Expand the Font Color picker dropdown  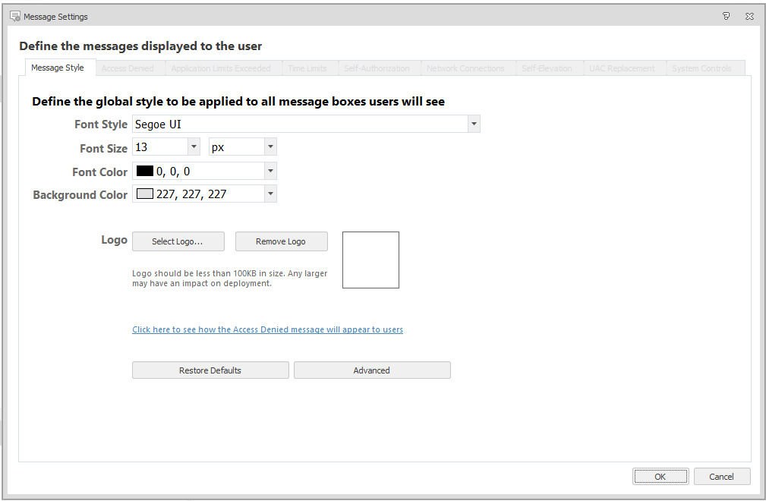tap(270, 170)
